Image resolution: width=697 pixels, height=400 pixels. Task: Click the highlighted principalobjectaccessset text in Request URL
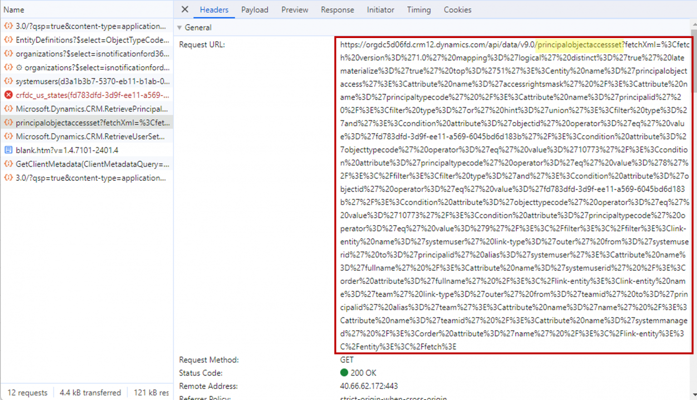coord(579,44)
